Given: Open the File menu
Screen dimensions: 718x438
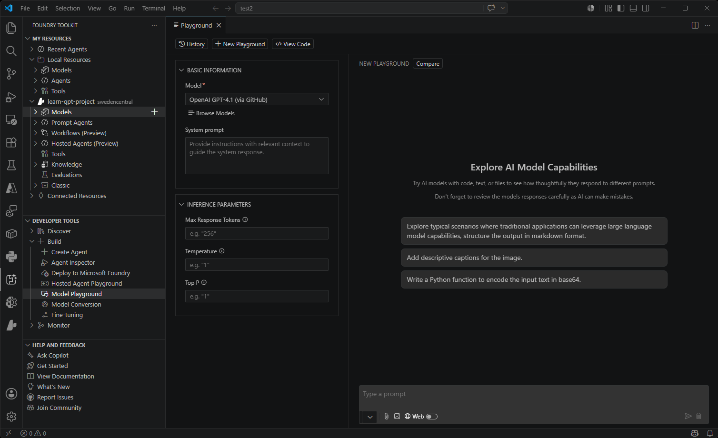Looking at the screenshot, I should coord(25,8).
